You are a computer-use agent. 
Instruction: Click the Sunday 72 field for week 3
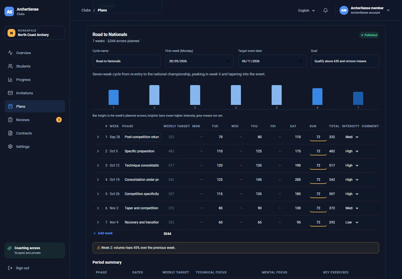(x=318, y=165)
